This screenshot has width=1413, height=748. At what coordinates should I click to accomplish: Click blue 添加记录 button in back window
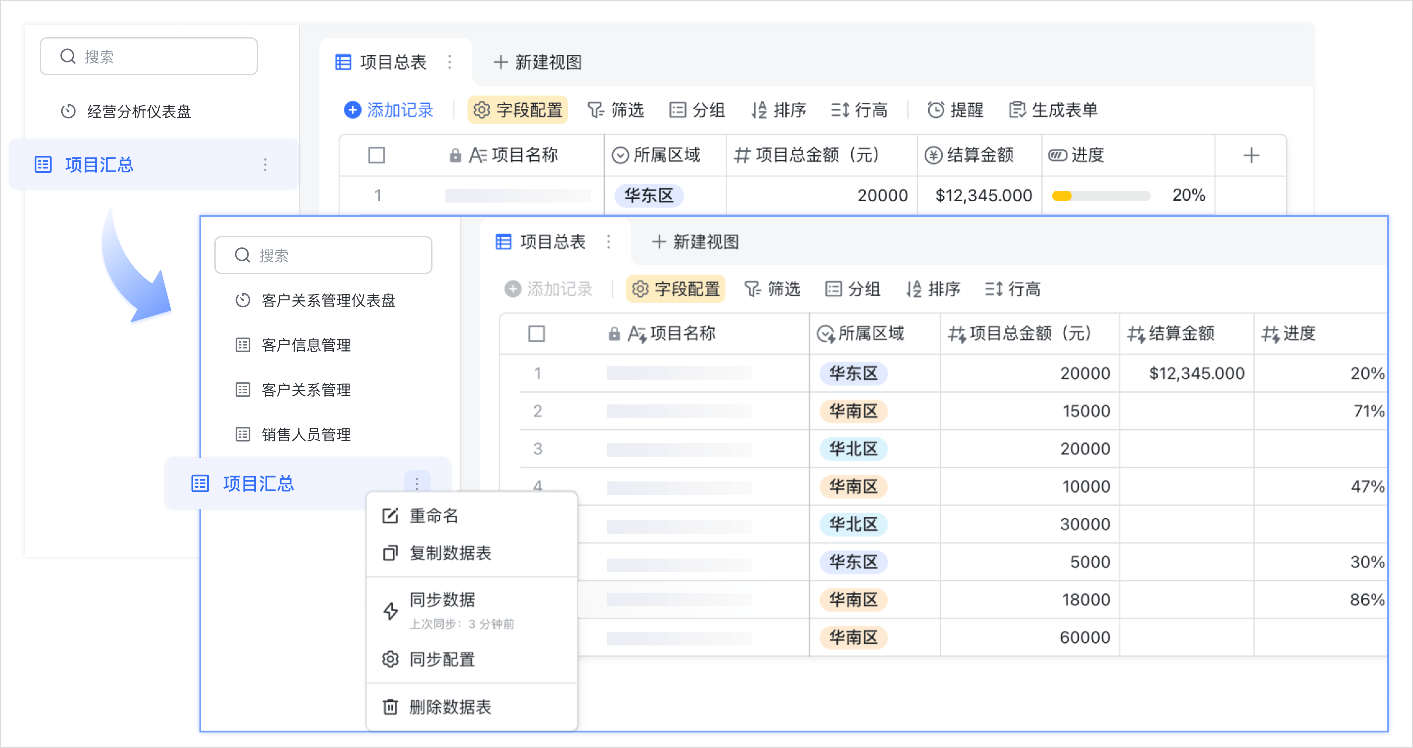point(389,110)
